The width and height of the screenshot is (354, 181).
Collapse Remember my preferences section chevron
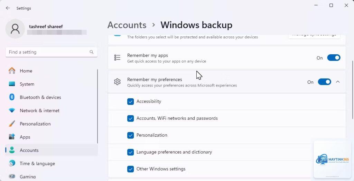tap(338, 82)
